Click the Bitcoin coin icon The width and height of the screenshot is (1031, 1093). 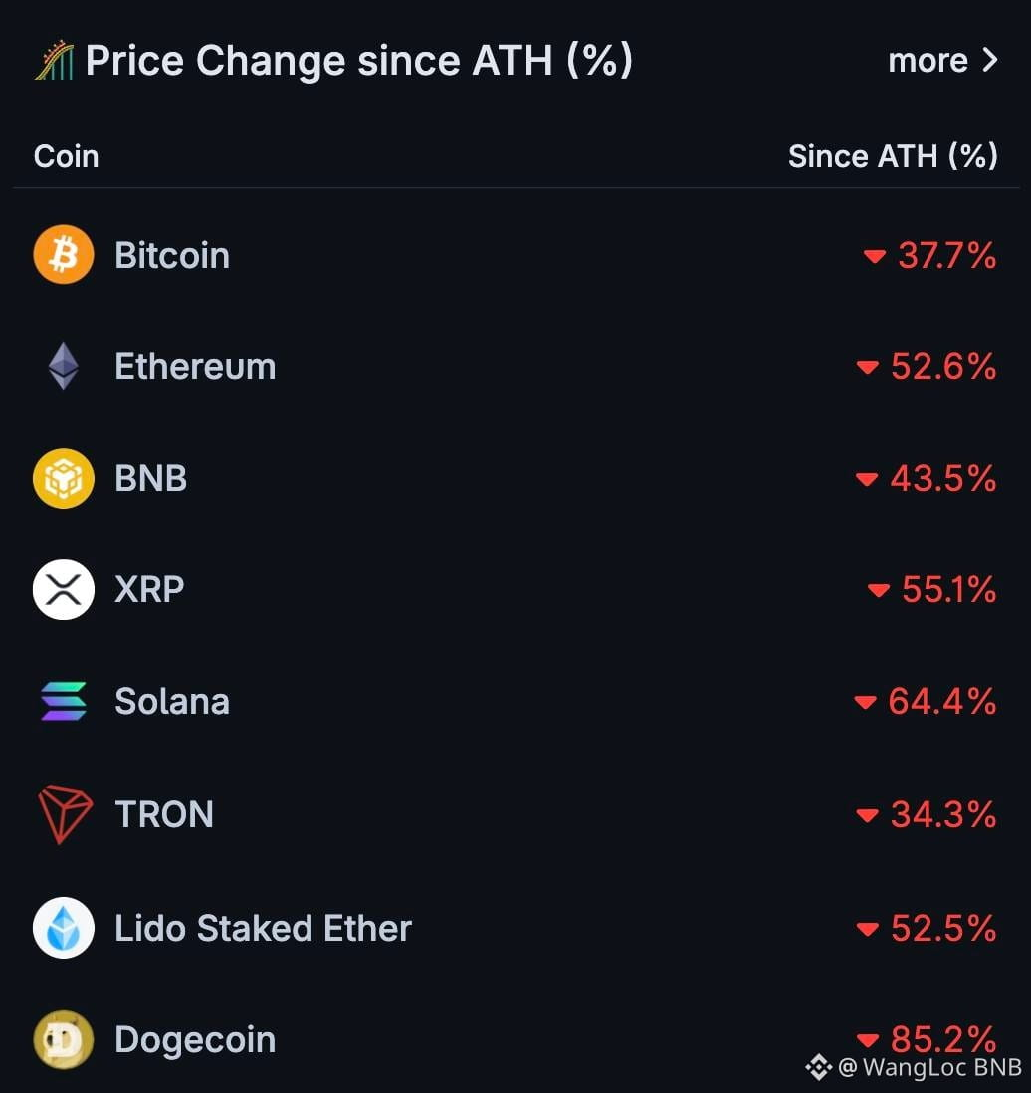(x=64, y=255)
